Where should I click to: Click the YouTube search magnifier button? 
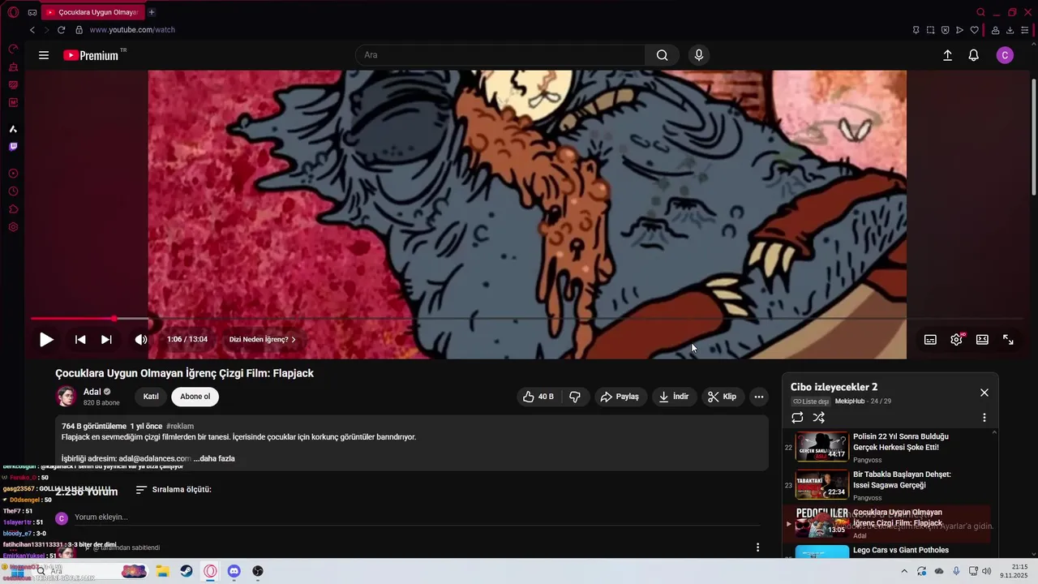[663, 55]
